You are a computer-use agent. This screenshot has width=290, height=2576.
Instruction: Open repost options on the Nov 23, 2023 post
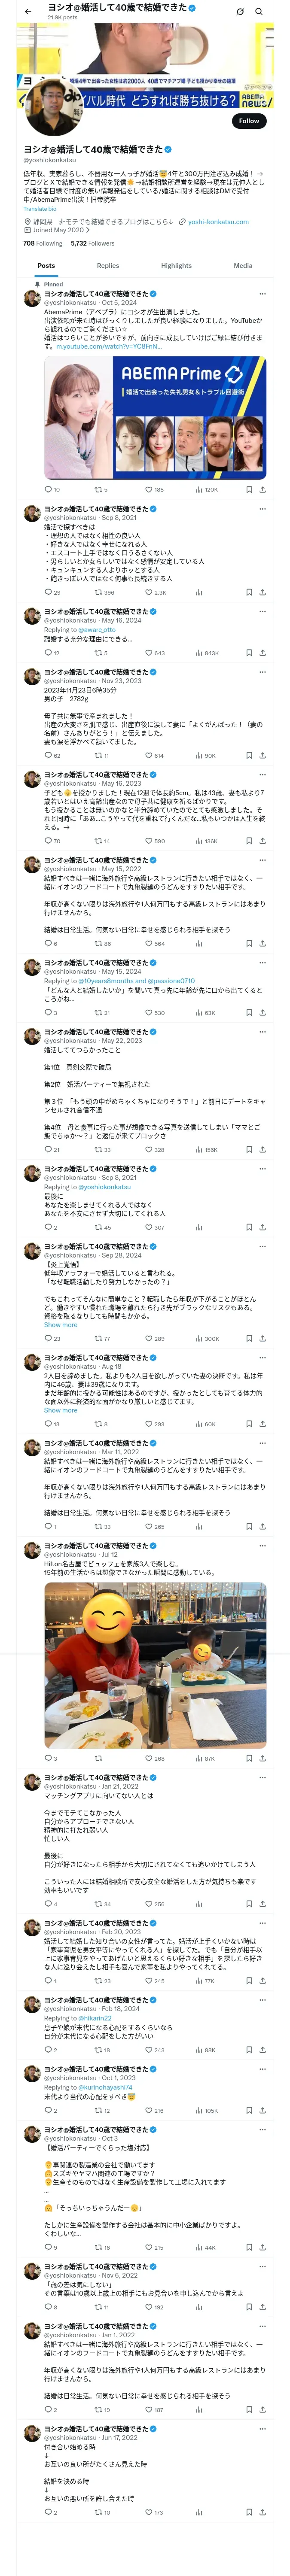tap(100, 756)
